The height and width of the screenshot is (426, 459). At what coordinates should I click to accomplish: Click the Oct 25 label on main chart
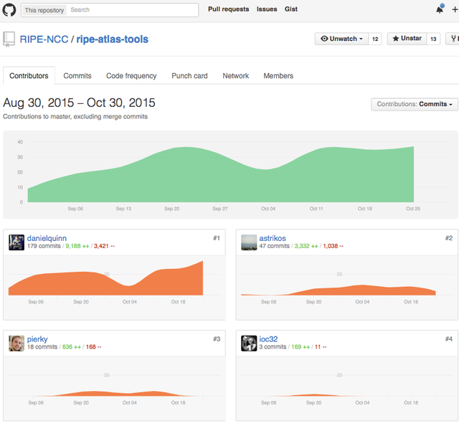pos(413,209)
